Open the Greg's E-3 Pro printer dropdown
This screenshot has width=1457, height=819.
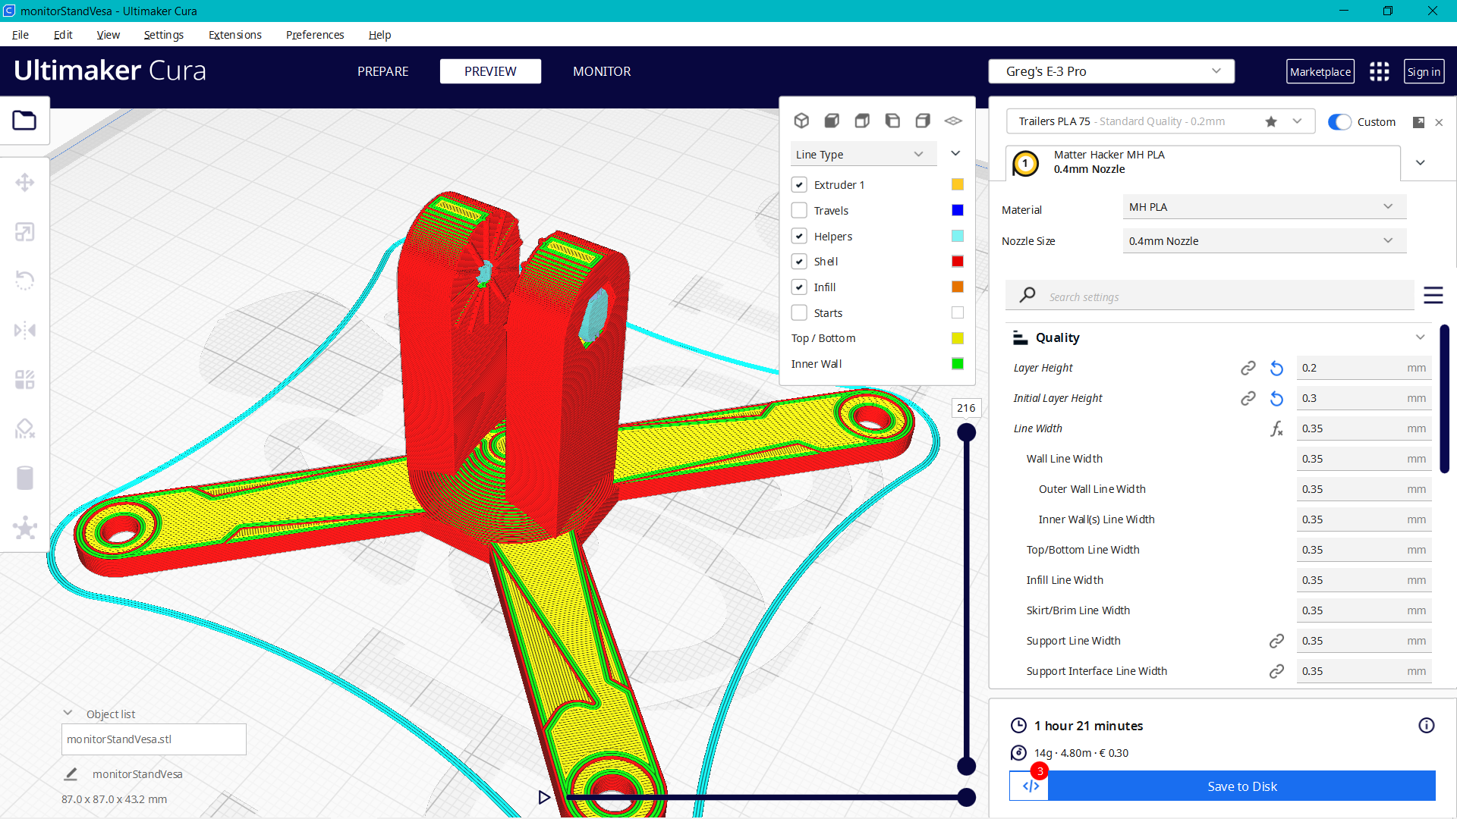pos(1111,71)
